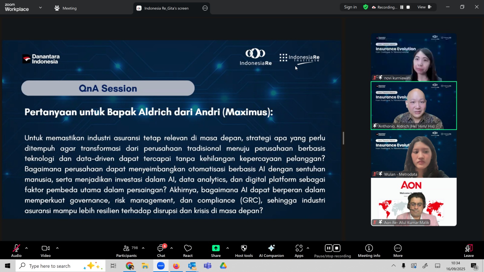The image size is (484, 272).
Task: Open the Participants panel
Action: [x=126, y=251]
